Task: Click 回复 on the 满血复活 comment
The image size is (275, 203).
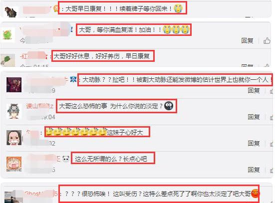Action: (247, 41)
